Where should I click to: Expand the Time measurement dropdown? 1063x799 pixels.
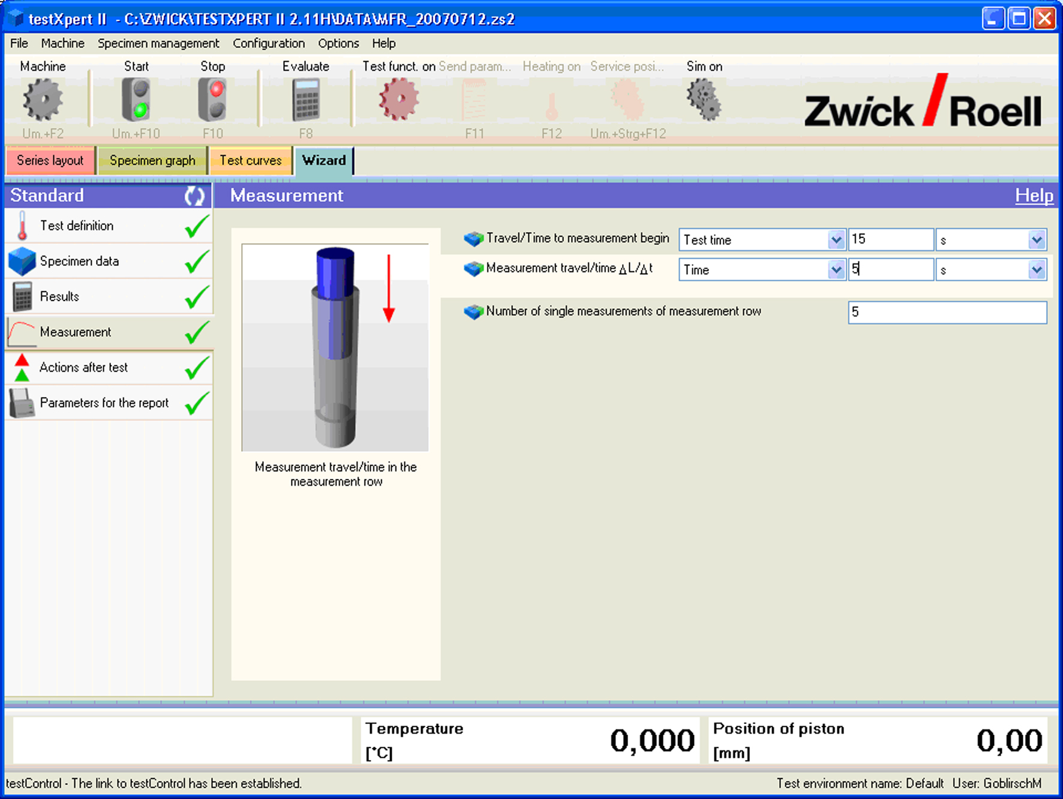click(x=836, y=269)
